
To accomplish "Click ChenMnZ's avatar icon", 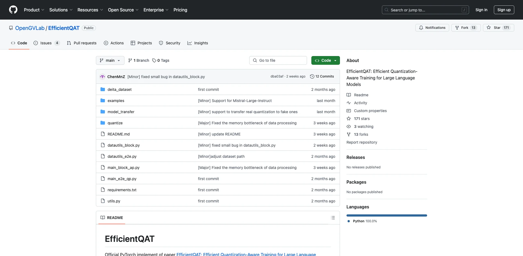I will [x=102, y=77].
